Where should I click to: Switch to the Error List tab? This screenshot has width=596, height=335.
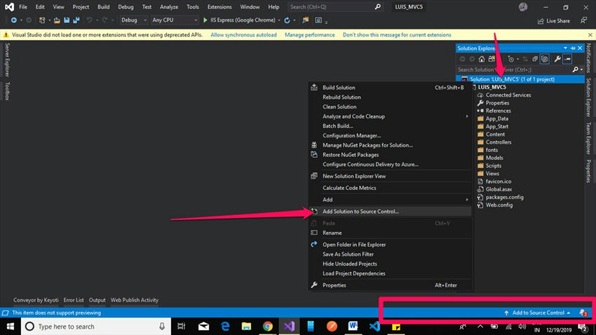pyautogui.click(x=74, y=300)
